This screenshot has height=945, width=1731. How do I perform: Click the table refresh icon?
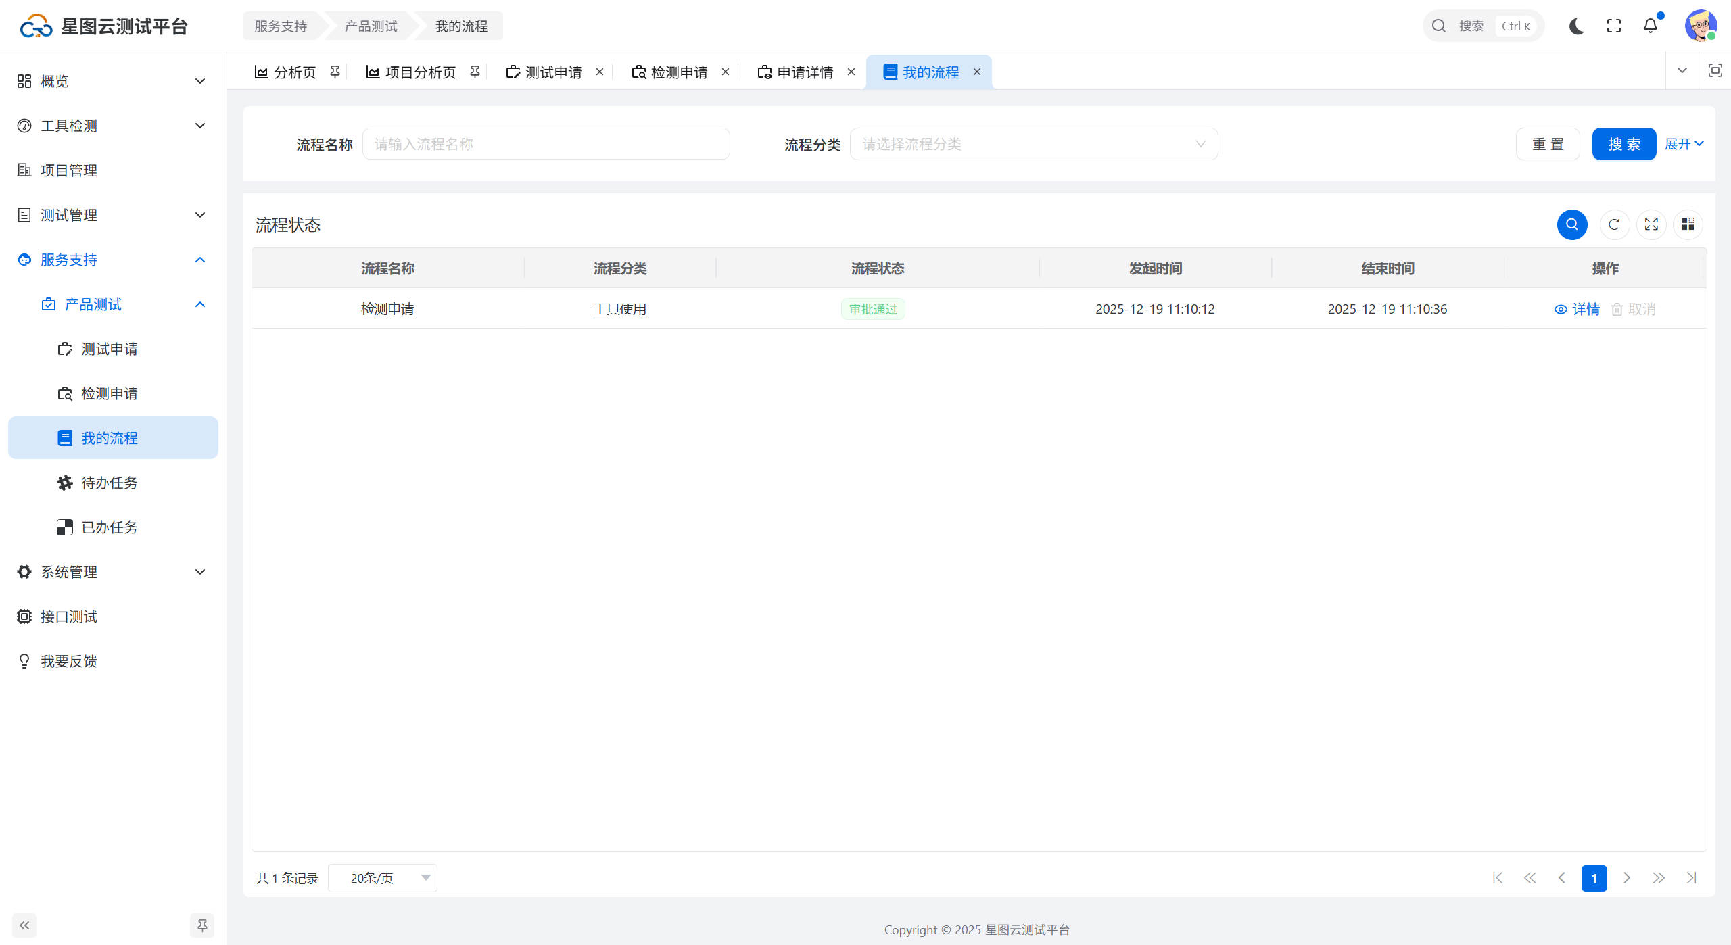pyautogui.click(x=1614, y=224)
